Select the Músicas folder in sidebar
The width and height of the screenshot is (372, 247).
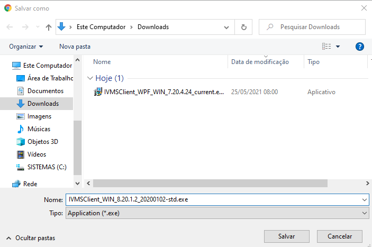[39, 129]
